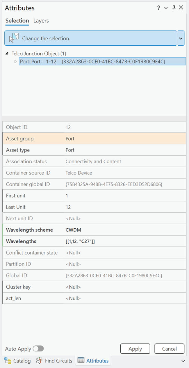Image resolution: width=189 pixels, height=368 pixels.
Task: Click the selection tool icon
Action: tap(14, 38)
